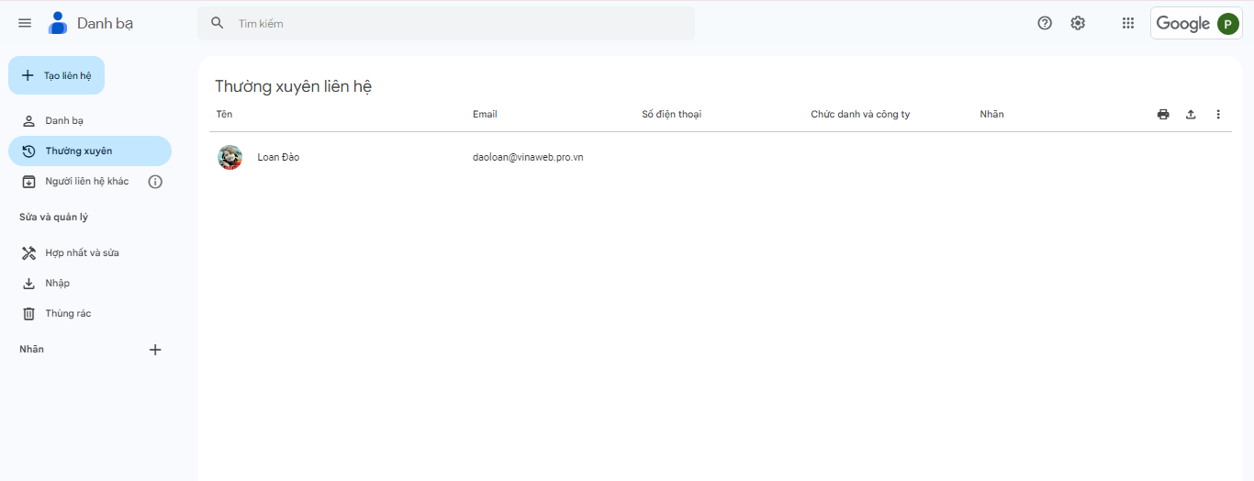Open the Google account profile avatar
Image resolution: width=1254 pixels, height=481 pixels.
coord(1227,24)
